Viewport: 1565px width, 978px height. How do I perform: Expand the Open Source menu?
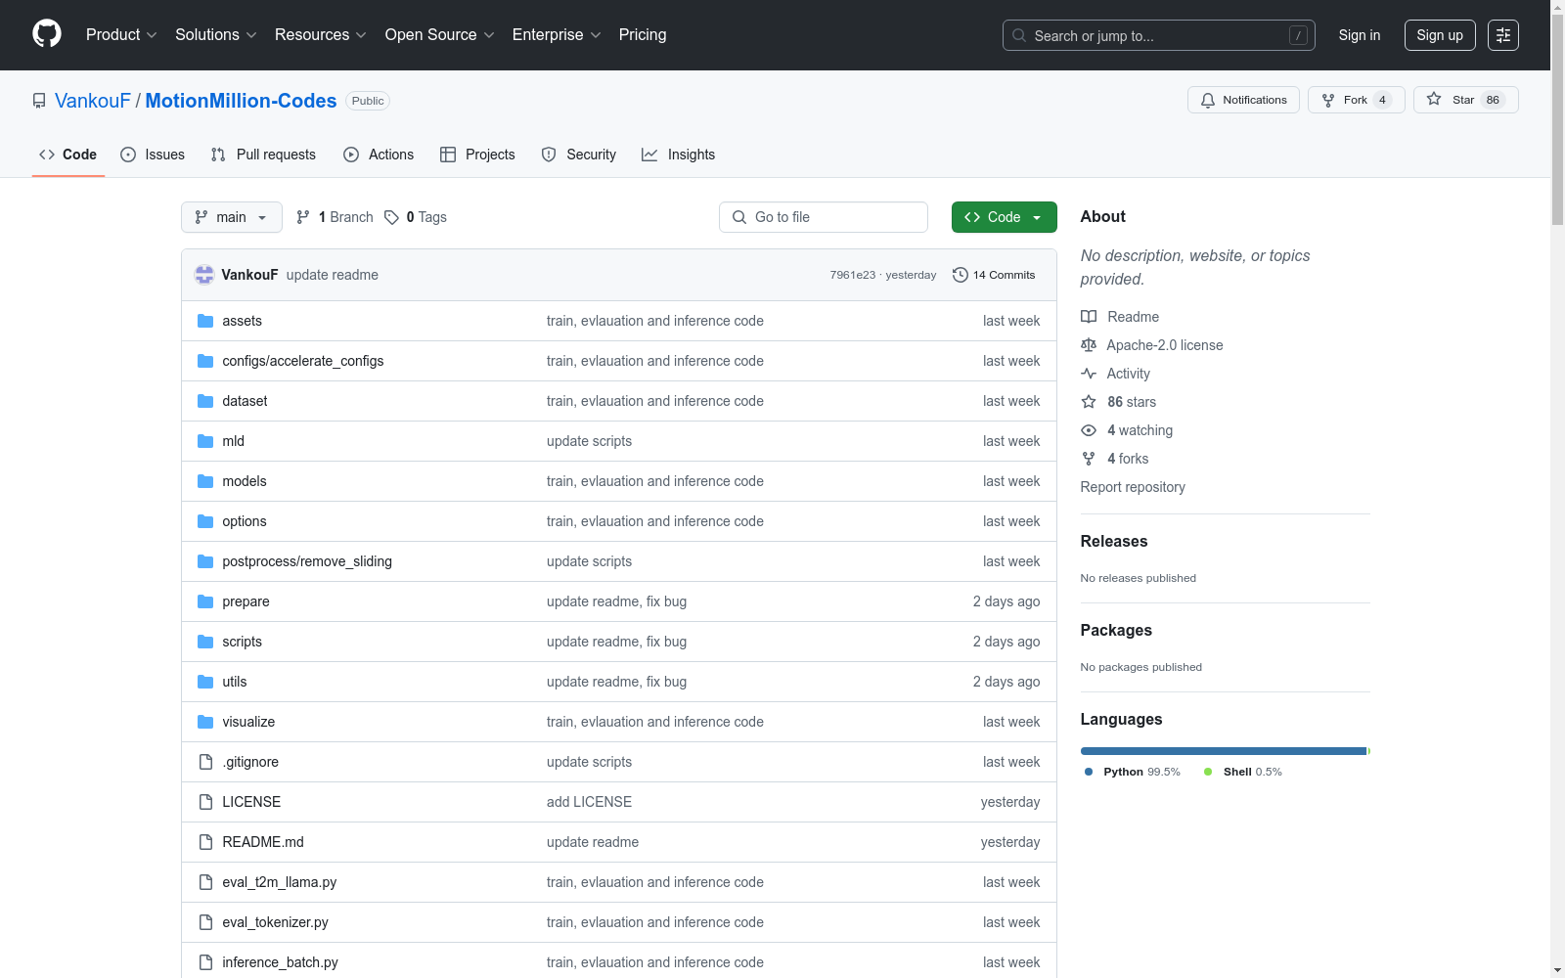(x=440, y=34)
